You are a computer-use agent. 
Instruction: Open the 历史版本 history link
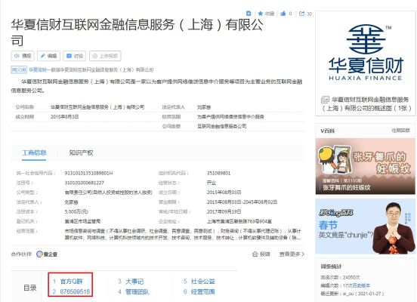[361, 285]
